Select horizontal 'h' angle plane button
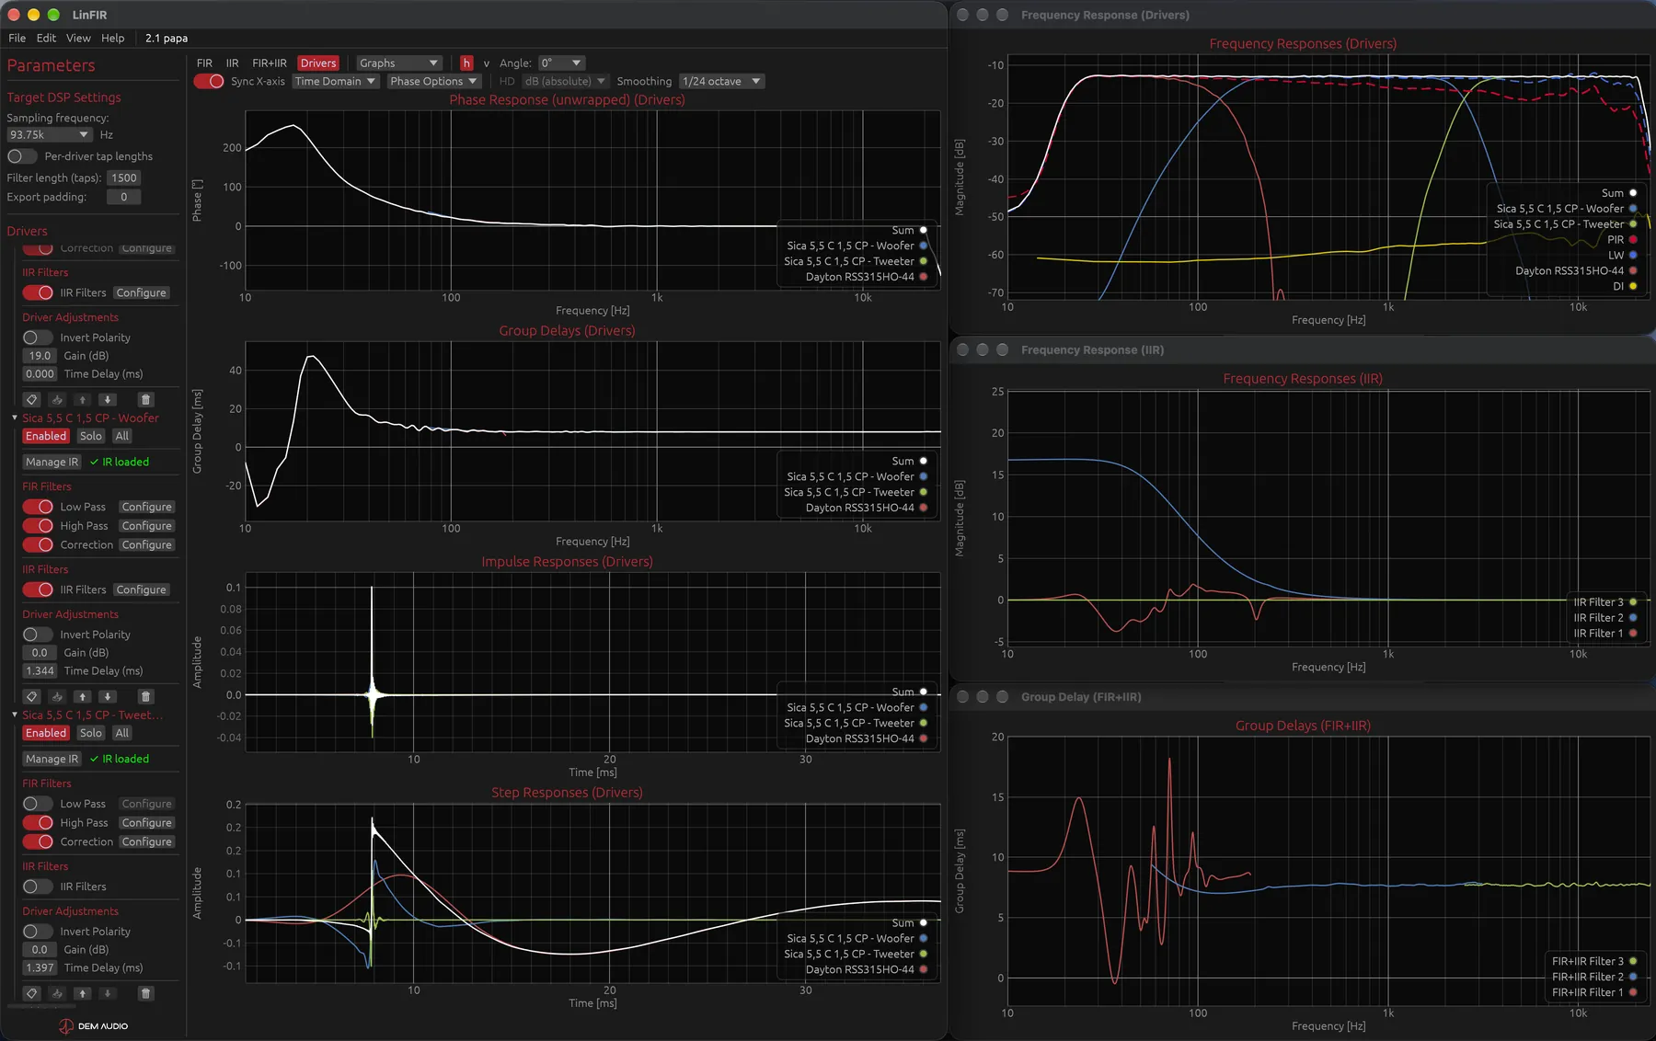Screen dimensions: 1656x1041 466,63
